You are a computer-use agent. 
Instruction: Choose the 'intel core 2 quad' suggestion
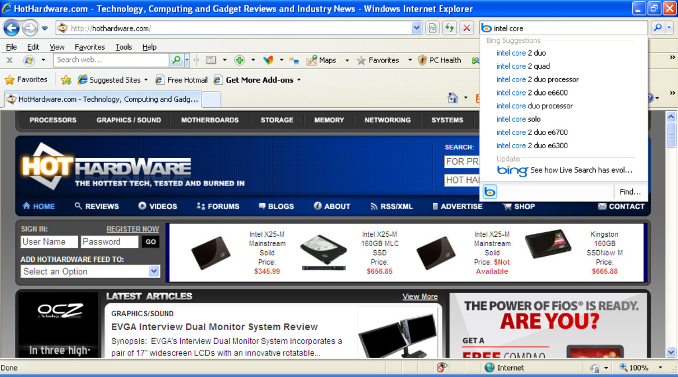tap(523, 66)
